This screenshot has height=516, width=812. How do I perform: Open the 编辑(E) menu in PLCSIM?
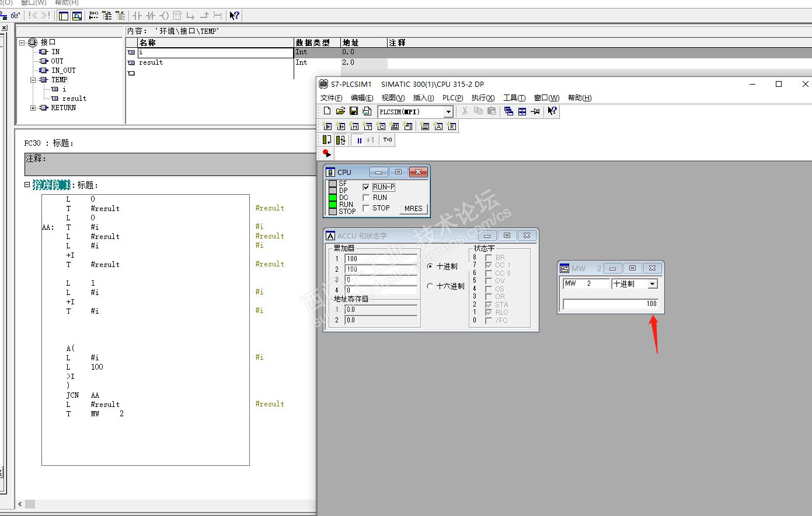pyautogui.click(x=362, y=98)
